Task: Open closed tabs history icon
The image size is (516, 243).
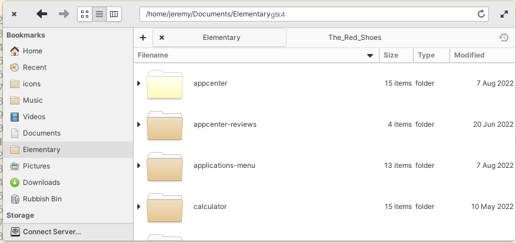Action: point(504,38)
